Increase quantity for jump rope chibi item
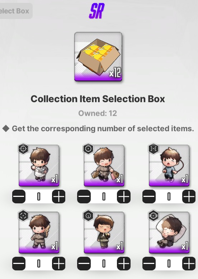The width and height of the screenshot is (198, 279). [x=189, y=197]
